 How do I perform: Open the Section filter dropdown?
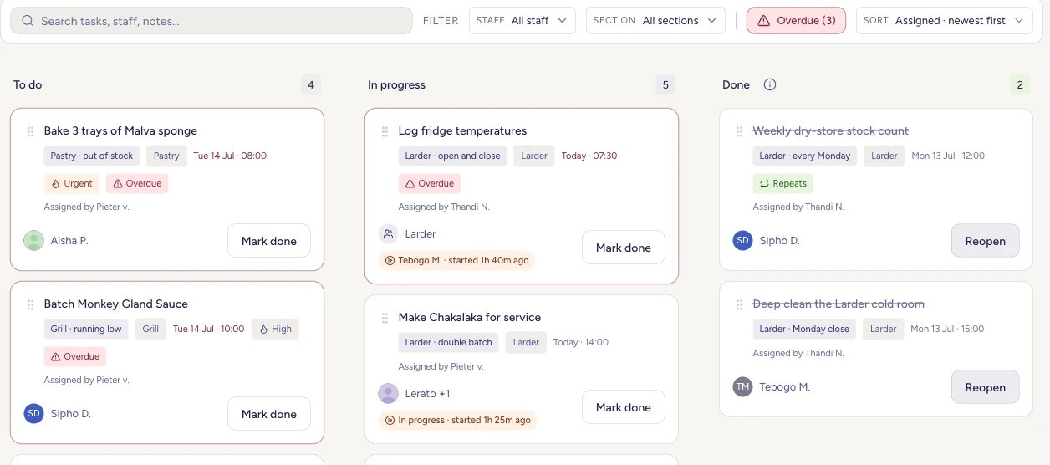click(x=655, y=21)
